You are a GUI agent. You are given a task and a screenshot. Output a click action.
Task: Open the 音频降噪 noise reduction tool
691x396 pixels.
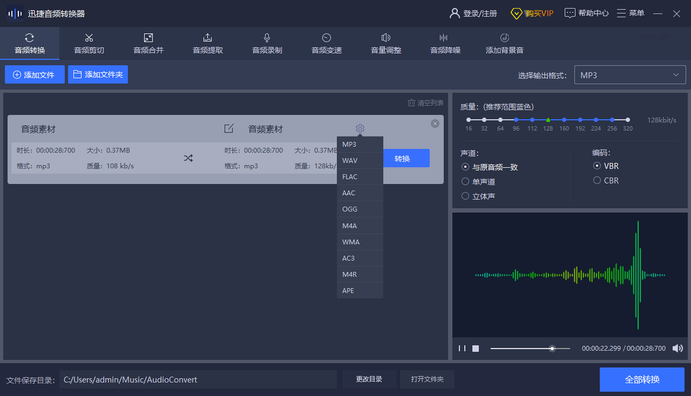(445, 43)
